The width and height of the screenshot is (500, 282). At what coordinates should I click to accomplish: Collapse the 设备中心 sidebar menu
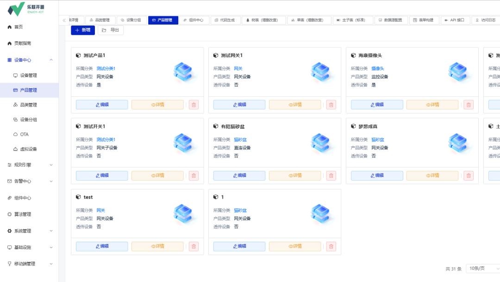point(51,60)
